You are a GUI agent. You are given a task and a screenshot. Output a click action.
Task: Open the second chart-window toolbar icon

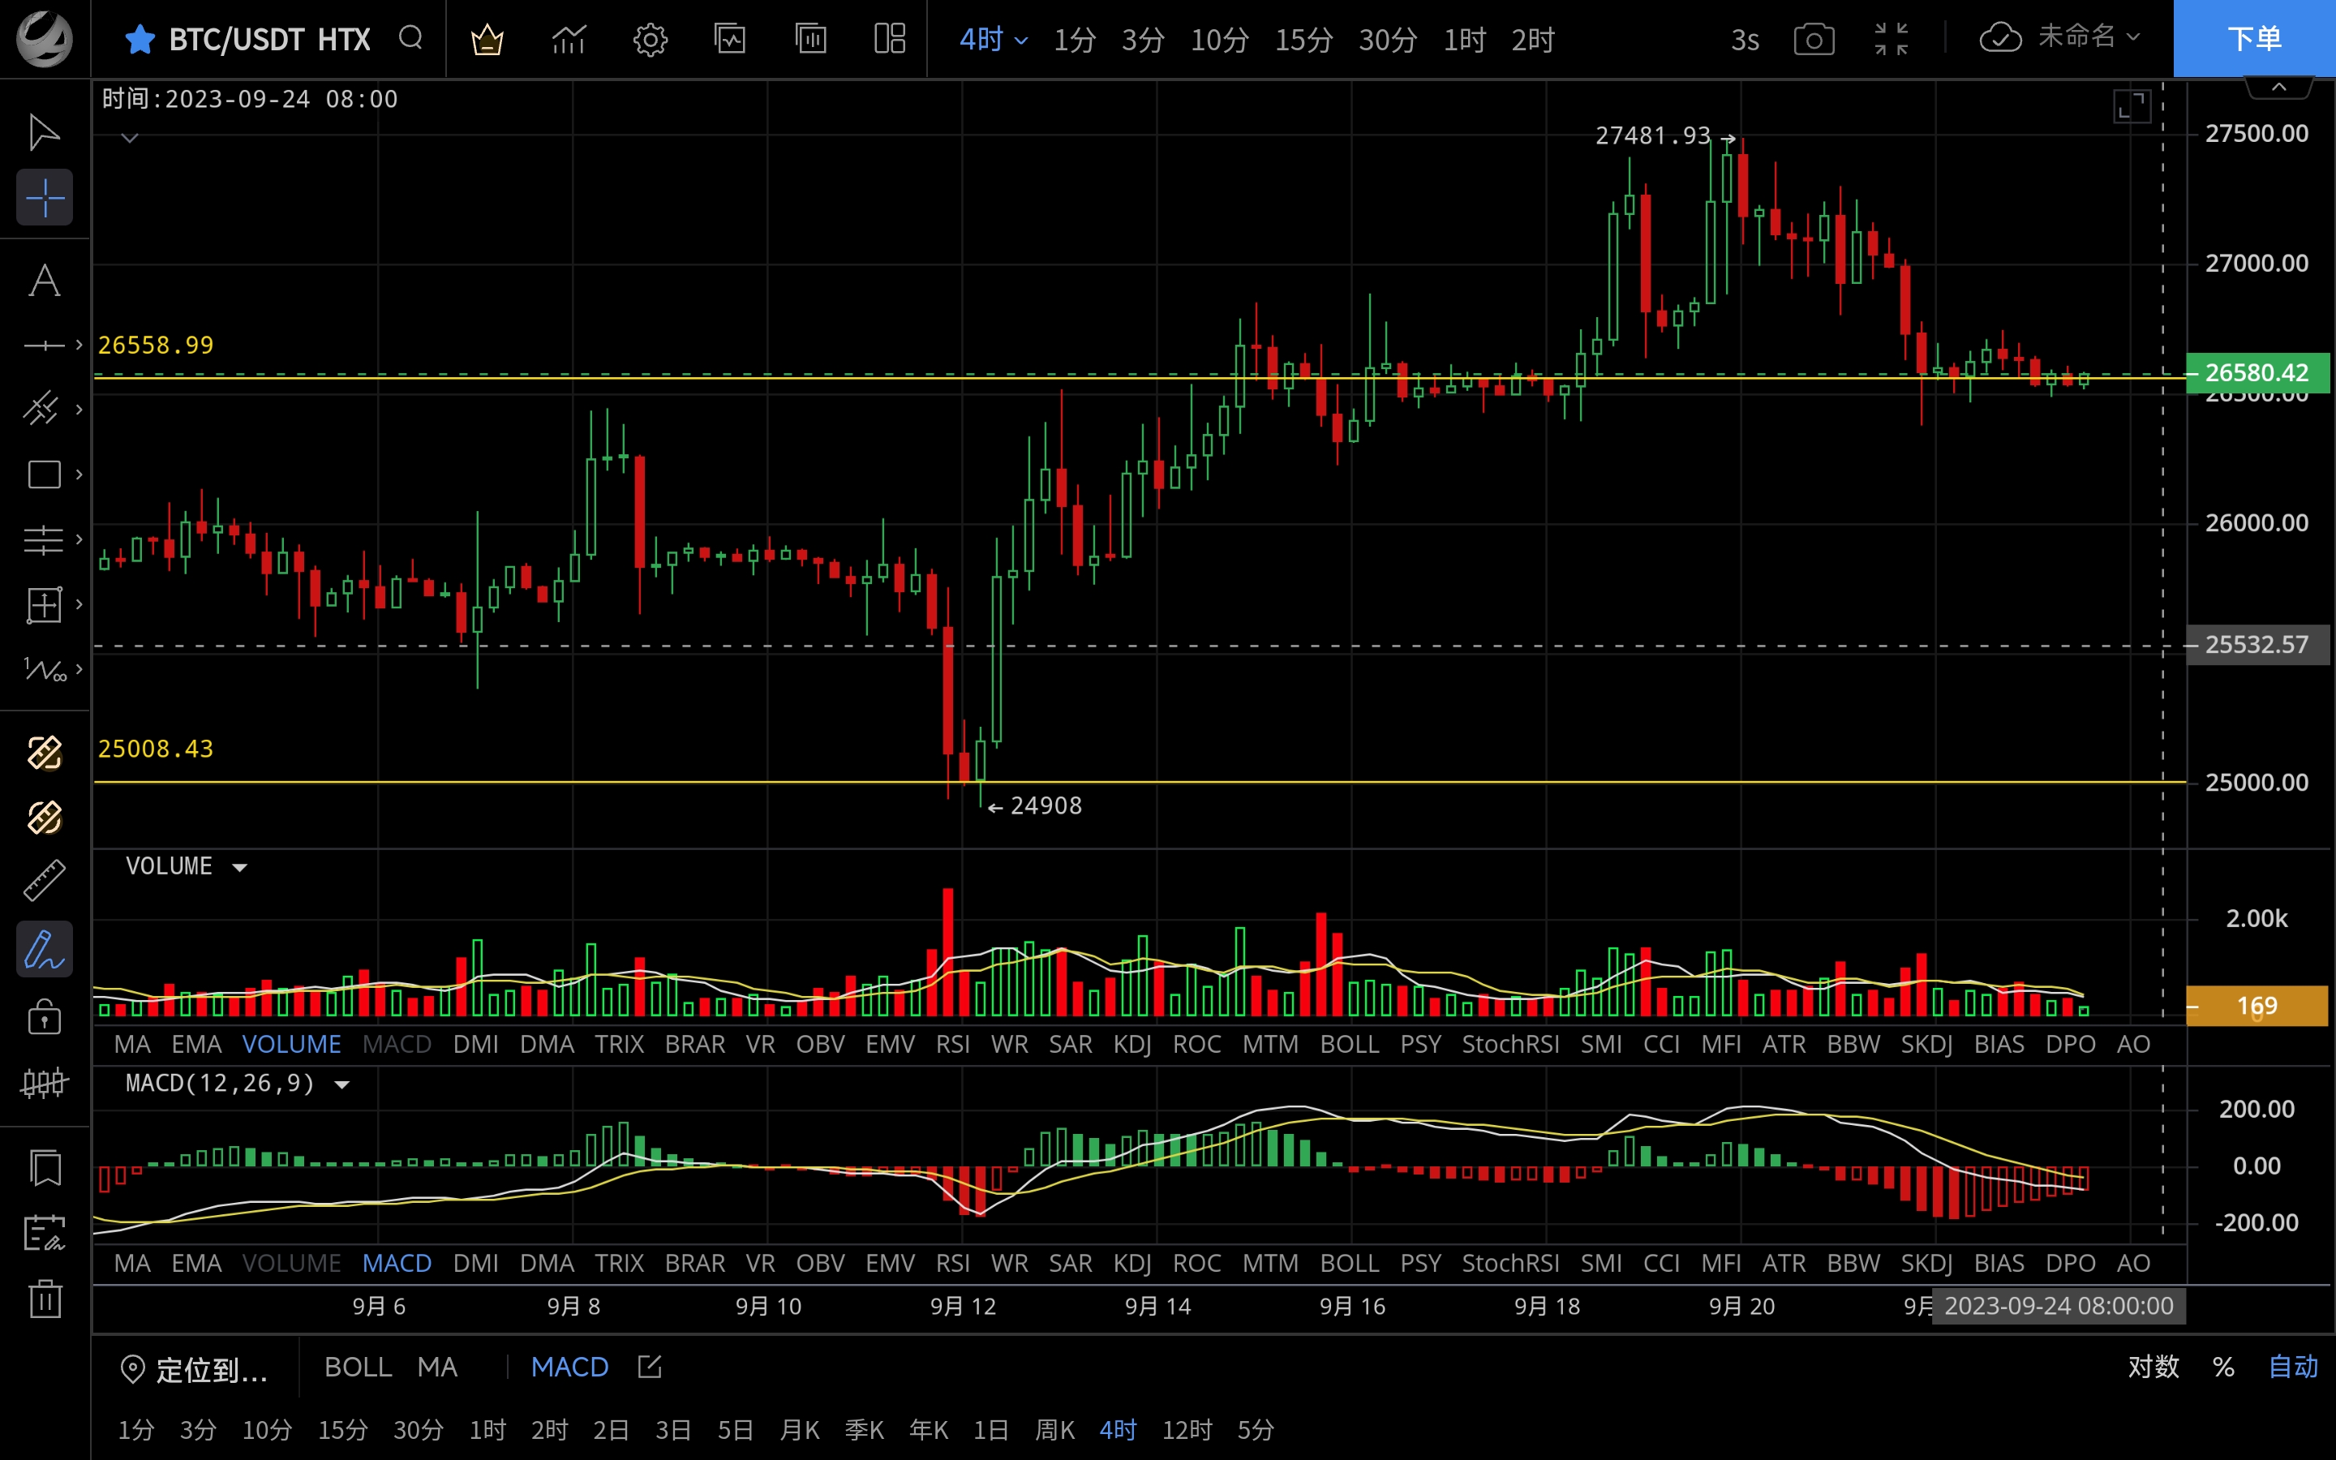coord(811,39)
